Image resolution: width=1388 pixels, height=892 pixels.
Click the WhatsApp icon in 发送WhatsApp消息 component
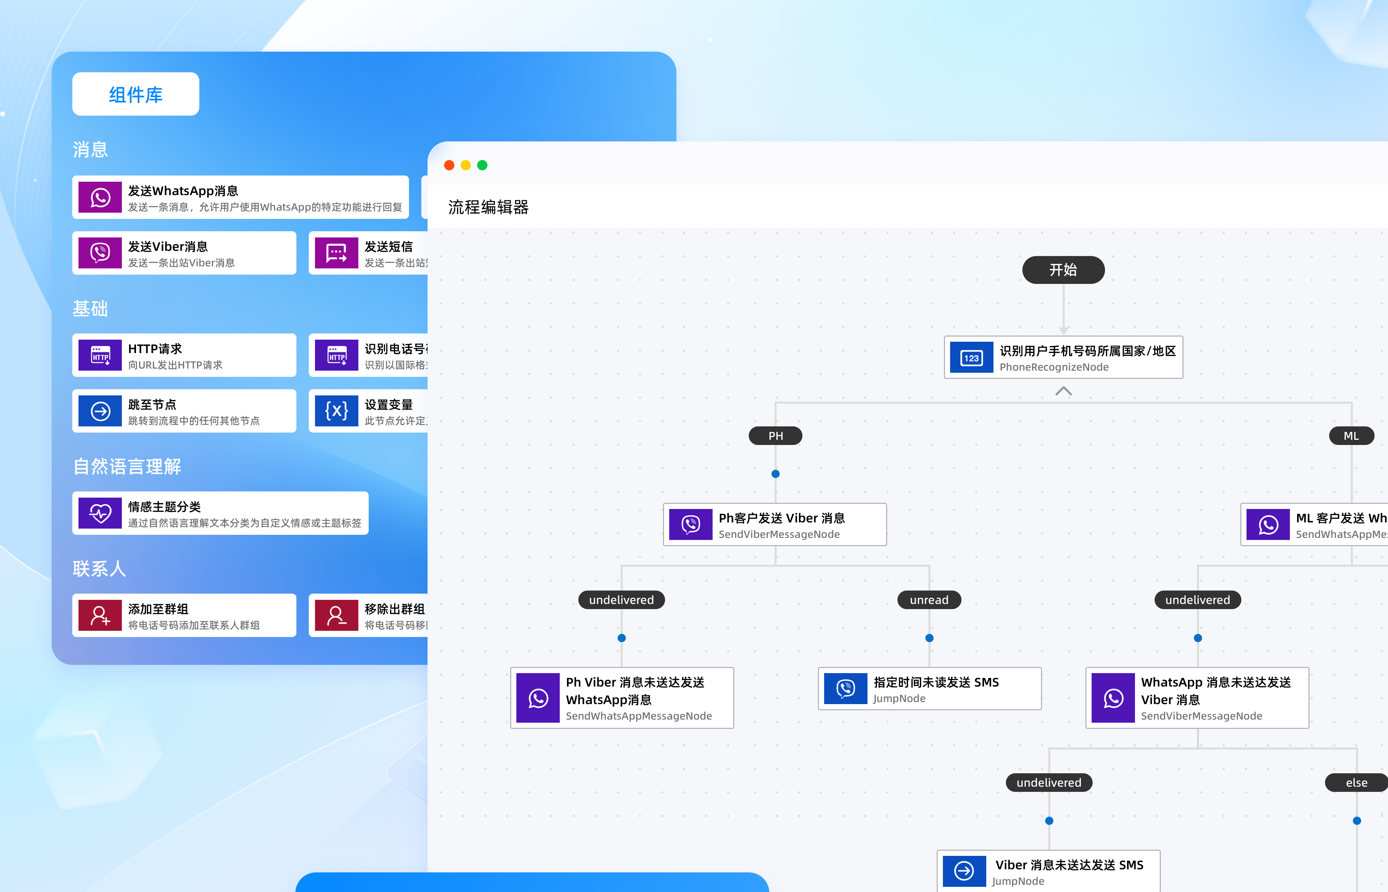[x=100, y=198]
